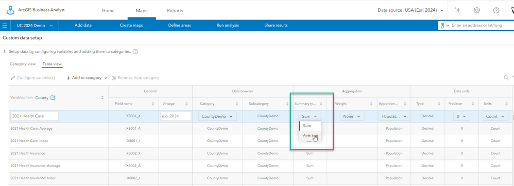514x186 pixels.
Task: Sort by the Weight column
Action: pyautogui.click(x=371, y=104)
